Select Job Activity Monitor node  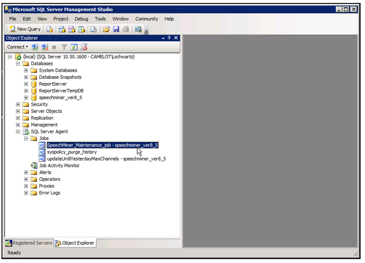click(x=60, y=166)
